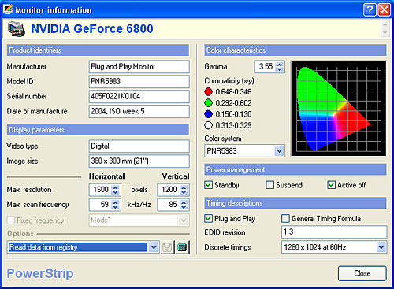
Task: Toggle the Standby checkbox
Action: coord(208,185)
